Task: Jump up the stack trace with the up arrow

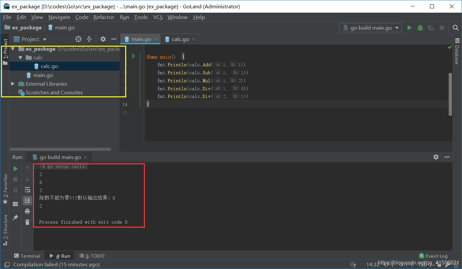Action: point(27,169)
